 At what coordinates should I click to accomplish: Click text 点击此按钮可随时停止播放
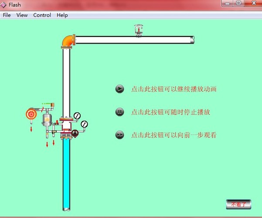click(170, 112)
